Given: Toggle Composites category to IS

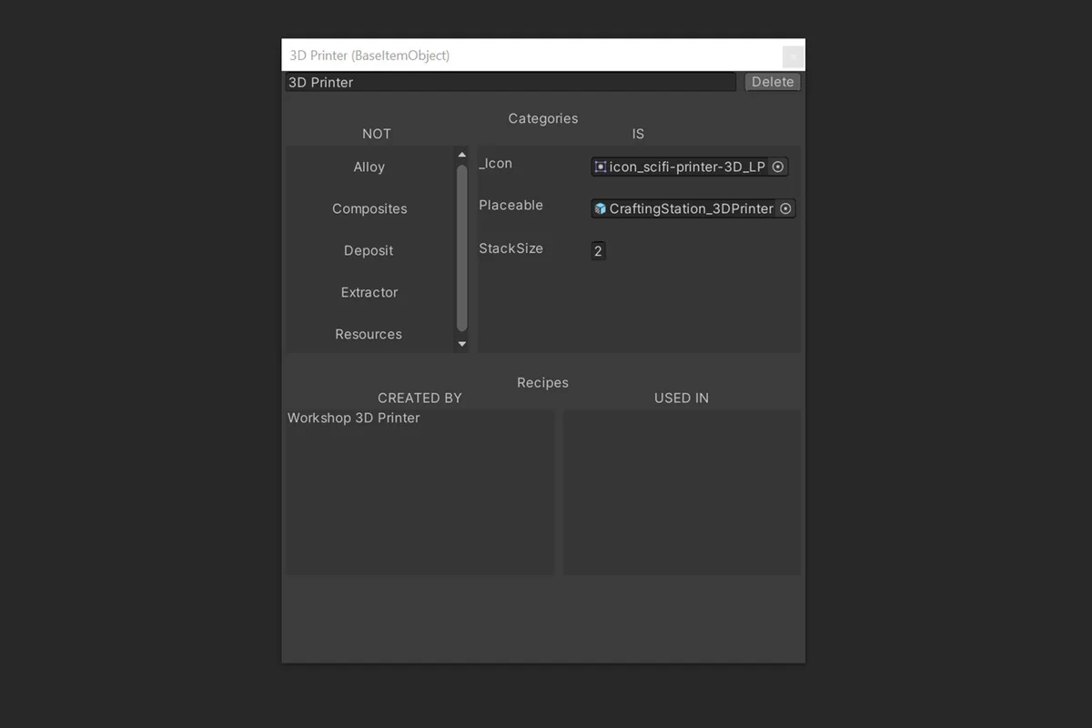Looking at the screenshot, I should [x=369, y=208].
